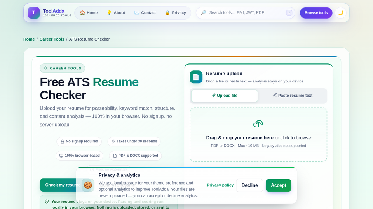Accept analytics in the privacy banner

click(x=279, y=185)
